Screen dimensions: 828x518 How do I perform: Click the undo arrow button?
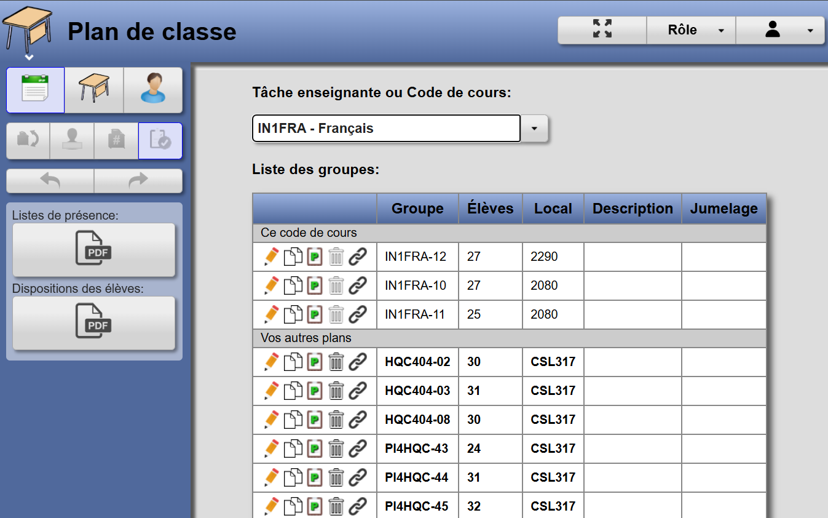click(x=50, y=181)
